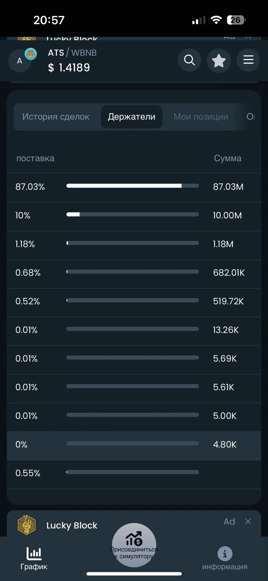The image size is (268, 581).
Task: Tap the Сумма column header
Action: 228,158
